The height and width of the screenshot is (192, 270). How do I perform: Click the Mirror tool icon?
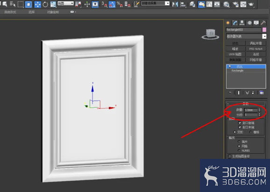(175, 4)
